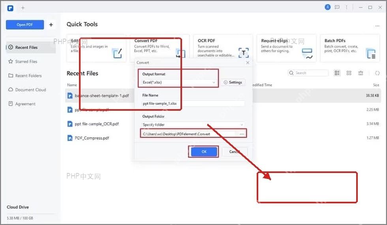
Task: Click PDF_Compress.pdf file icon
Action: tap(70, 138)
